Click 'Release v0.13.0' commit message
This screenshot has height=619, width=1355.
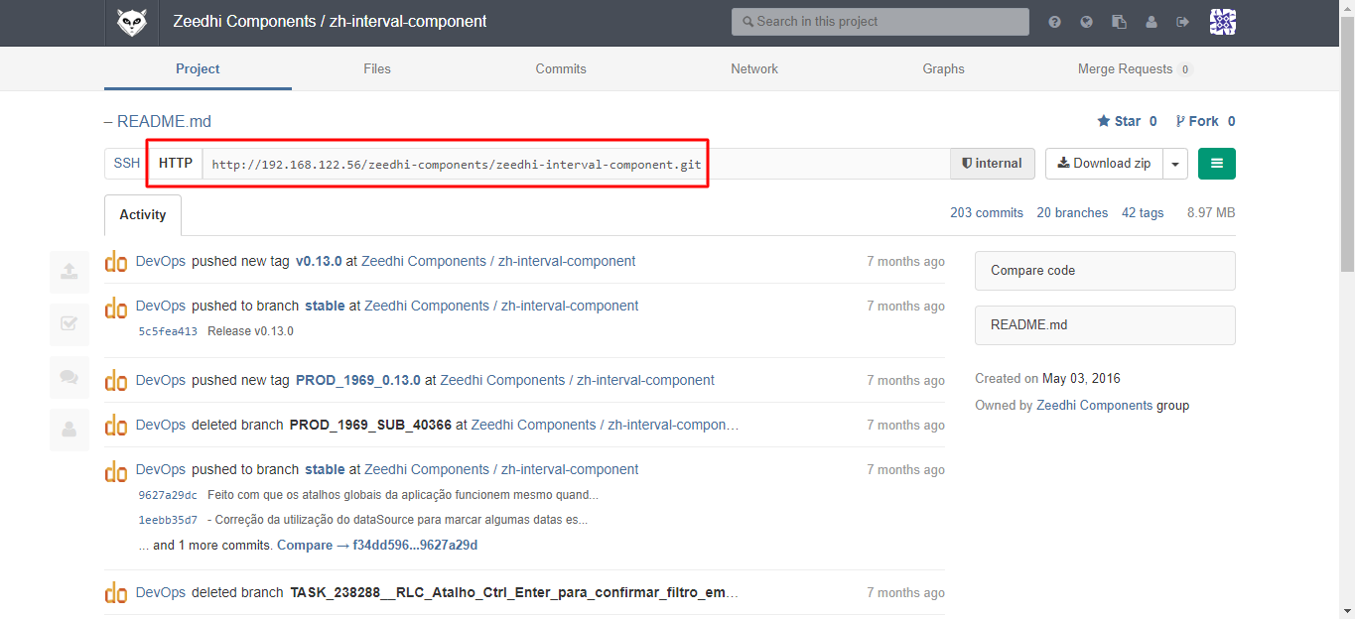(x=250, y=331)
